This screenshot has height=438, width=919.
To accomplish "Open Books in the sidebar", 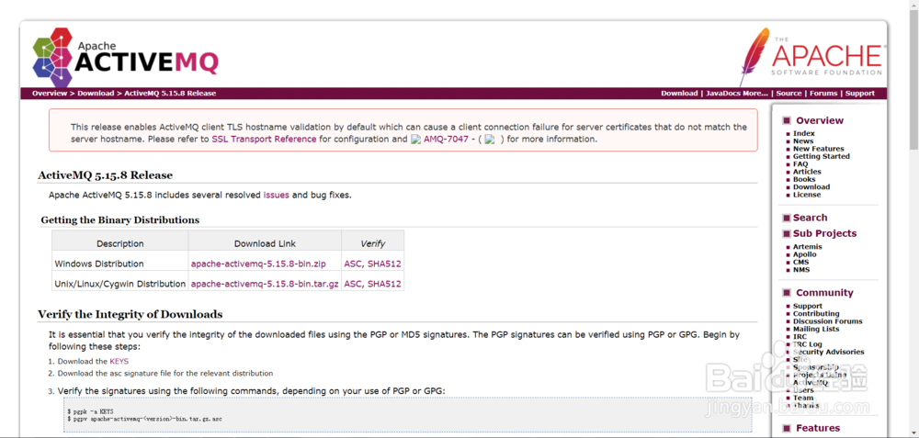I will click(x=804, y=179).
